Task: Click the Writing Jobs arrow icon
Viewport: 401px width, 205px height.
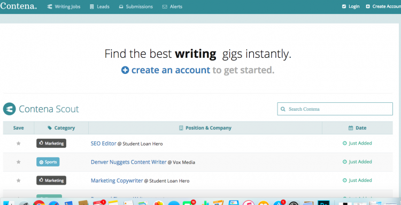Action: (x=50, y=6)
